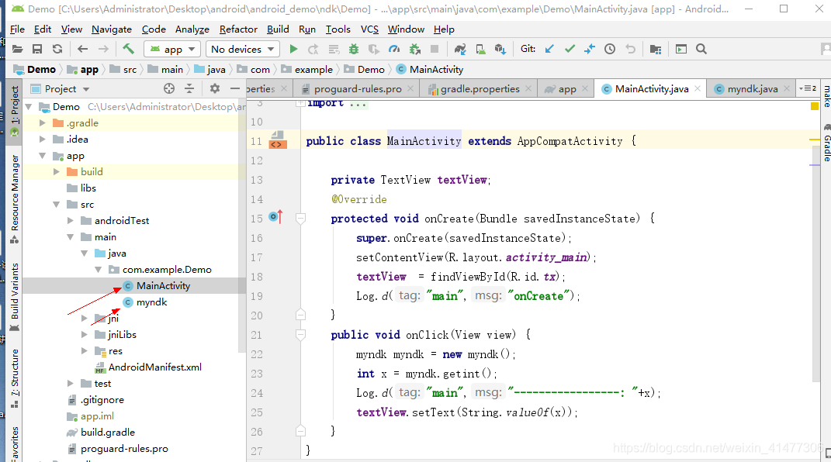Switch to gradle.properties tab
This screenshot has width=831, height=462.
click(480, 89)
